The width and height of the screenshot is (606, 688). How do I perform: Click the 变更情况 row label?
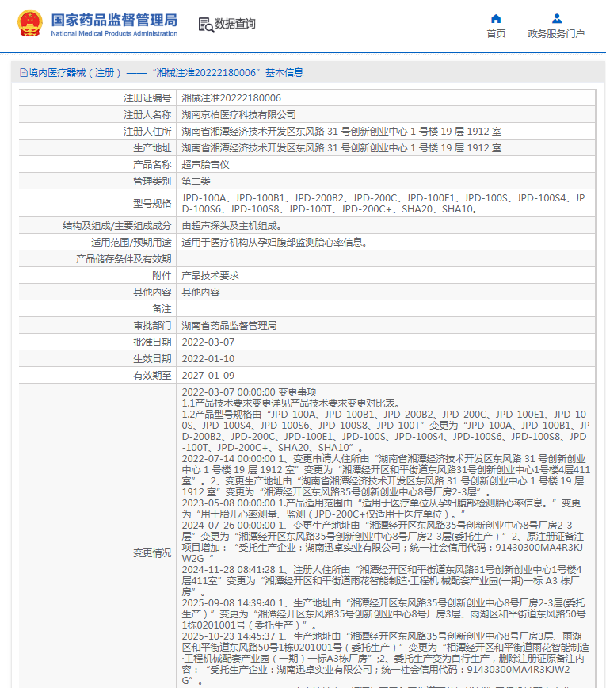(x=151, y=552)
